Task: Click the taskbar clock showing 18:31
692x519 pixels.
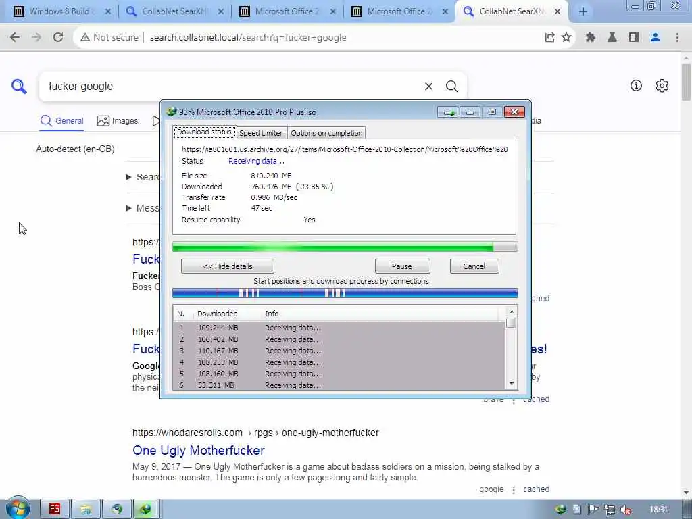Action: point(659,510)
